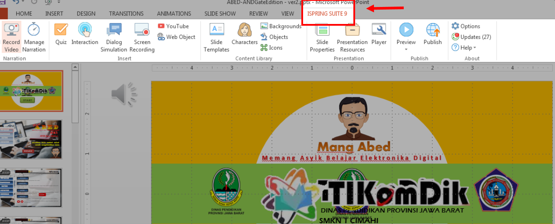Viewport: 555px width, 224px height.
Task: Start Screen Recording tool
Action: (142, 37)
